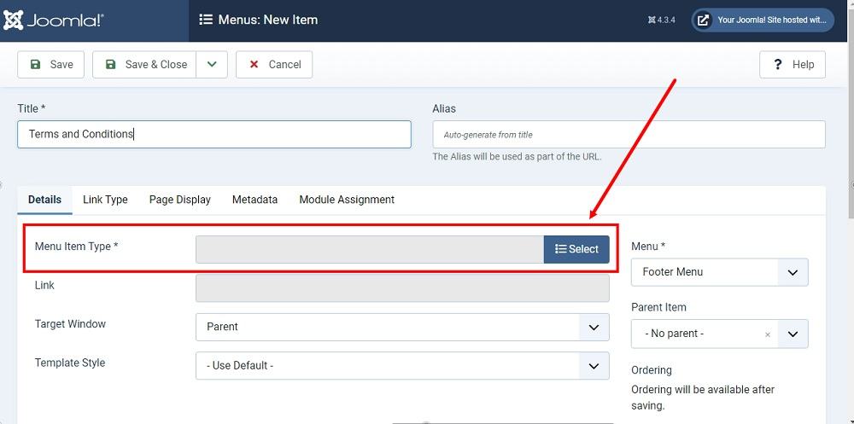Click the Title input field
Screen dimensions: 854x424
214,134
